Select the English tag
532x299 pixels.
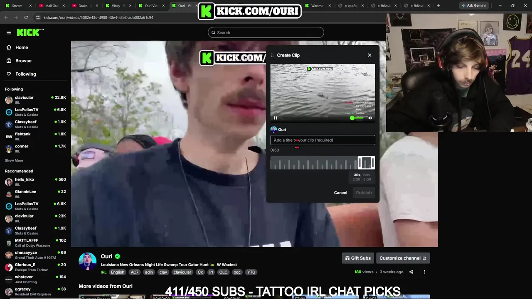click(118, 272)
